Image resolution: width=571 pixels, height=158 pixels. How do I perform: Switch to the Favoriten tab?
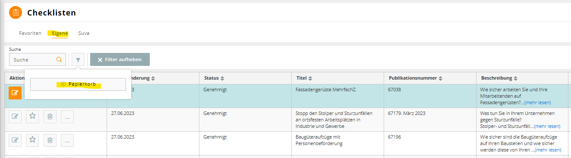click(x=30, y=33)
